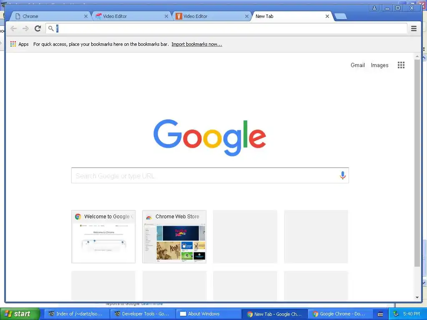Click the keyboard icon on the taskbar

tap(380, 314)
